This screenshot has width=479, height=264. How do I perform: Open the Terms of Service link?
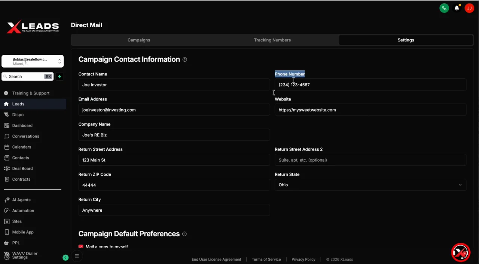coord(266,260)
